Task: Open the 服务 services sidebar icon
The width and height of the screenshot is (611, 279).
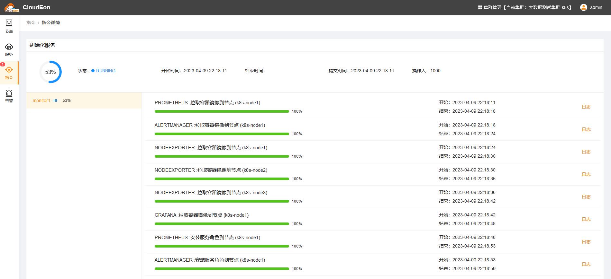Action: [x=9, y=47]
